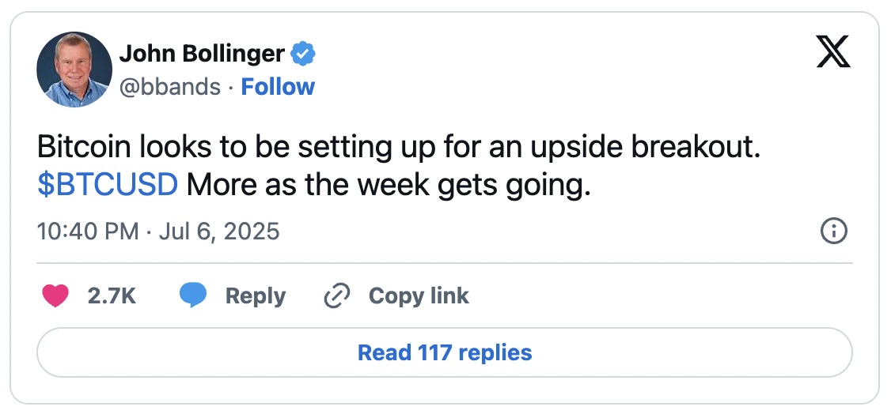
Task: Click the 2.7K likes count
Action: click(112, 296)
